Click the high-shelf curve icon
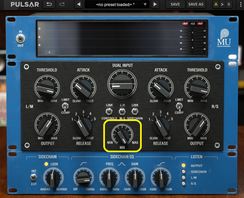This screenshot has width=244, height=198. 161,164
